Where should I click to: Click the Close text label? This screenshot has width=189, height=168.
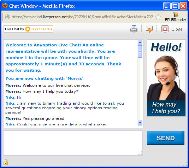(x=177, y=29)
